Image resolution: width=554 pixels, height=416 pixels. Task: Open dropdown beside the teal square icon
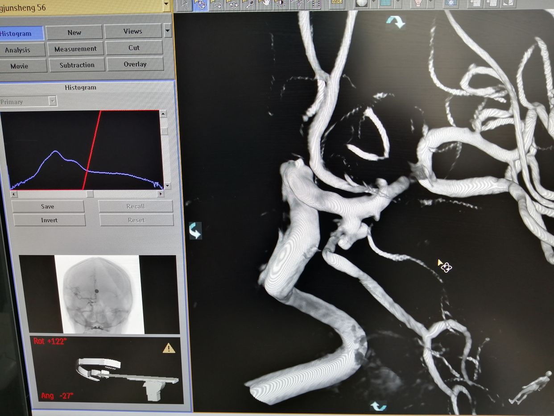click(x=397, y=4)
